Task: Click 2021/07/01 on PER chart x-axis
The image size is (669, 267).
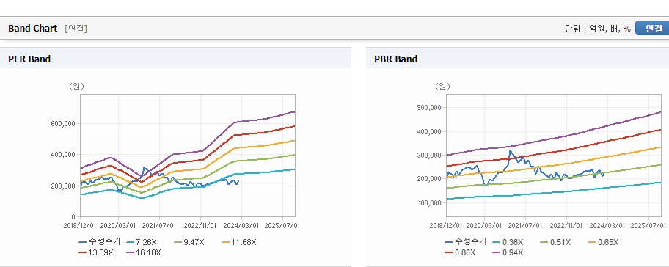Action: 159,226
